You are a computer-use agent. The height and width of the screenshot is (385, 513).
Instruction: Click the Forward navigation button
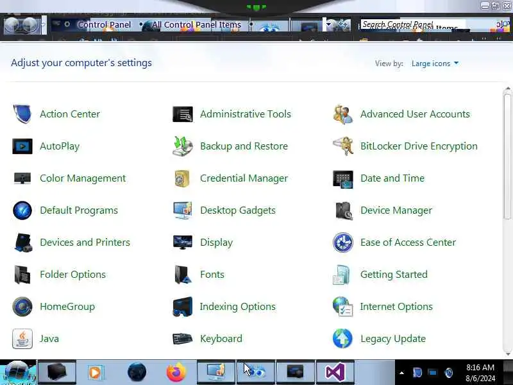click(30, 25)
